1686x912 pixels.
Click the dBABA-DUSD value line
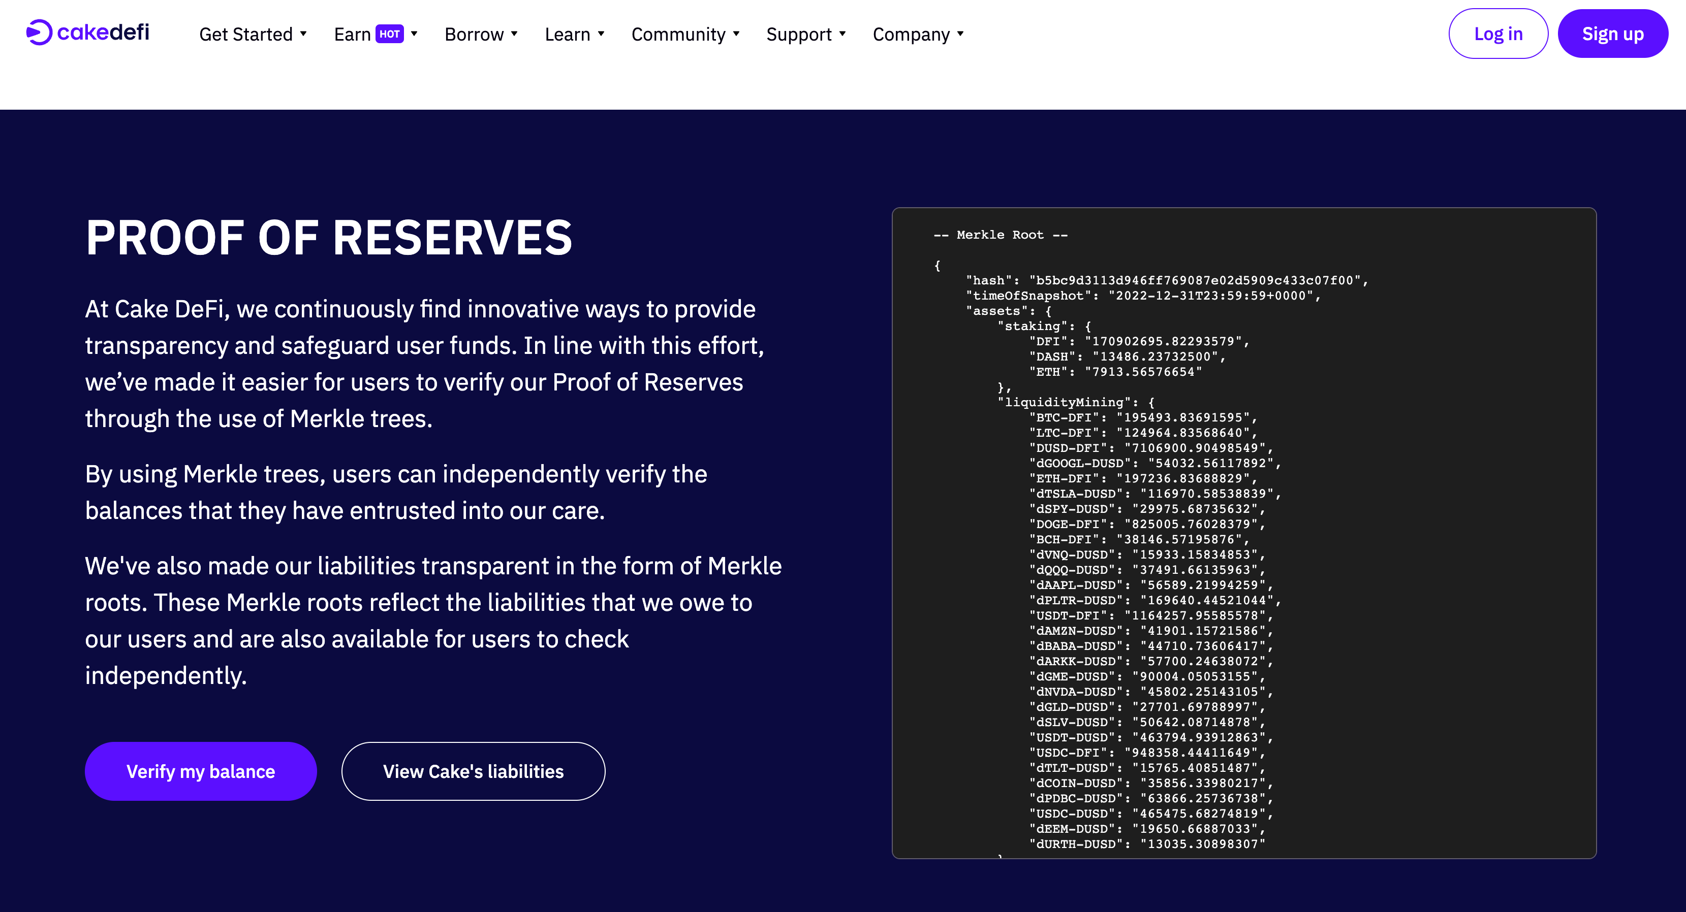[1151, 646]
